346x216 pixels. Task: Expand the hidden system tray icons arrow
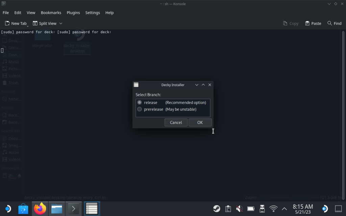[285, 209]
